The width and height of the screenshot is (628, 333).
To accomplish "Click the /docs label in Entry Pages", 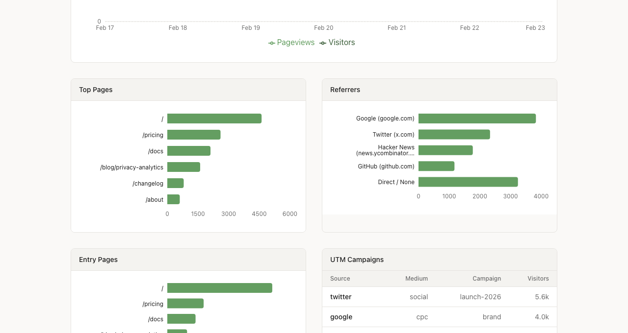I will [x=156, y=319].
